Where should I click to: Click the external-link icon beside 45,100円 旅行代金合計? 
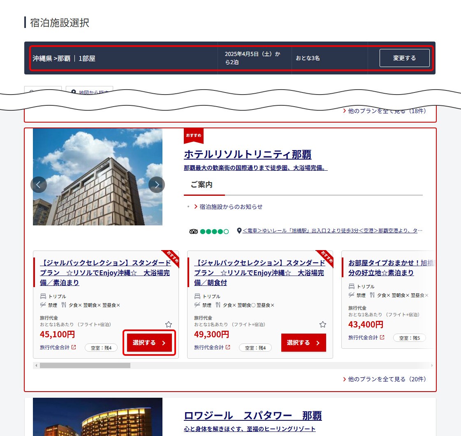74,347
